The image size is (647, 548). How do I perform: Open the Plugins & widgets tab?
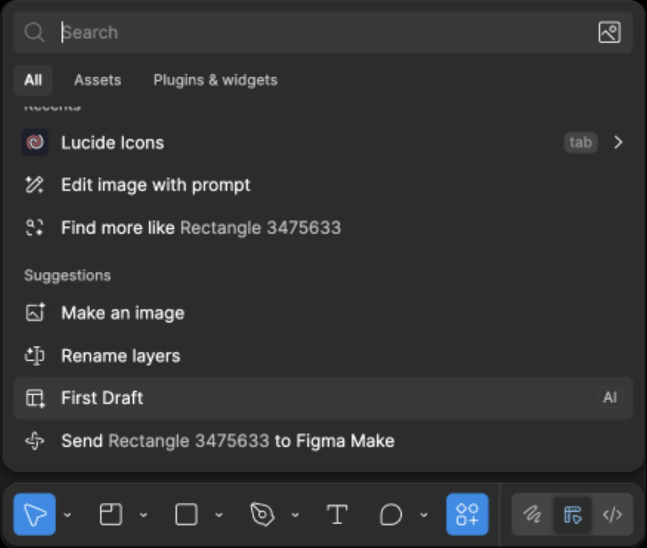[215, 80]
